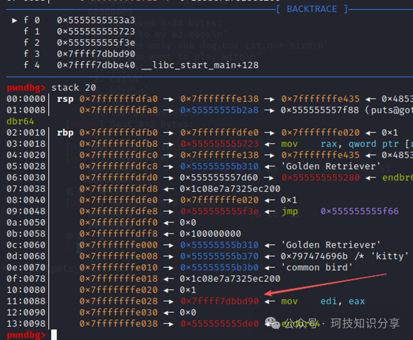413x340 pixels.
Task: Click the rsp register label
Action: 66,99
